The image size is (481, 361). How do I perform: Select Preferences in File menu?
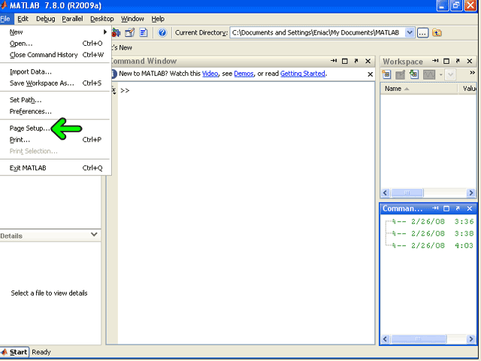[x=30, y=111]
